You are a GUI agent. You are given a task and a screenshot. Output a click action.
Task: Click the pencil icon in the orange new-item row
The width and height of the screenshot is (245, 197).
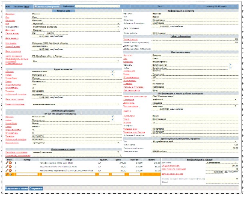(7, 174)
